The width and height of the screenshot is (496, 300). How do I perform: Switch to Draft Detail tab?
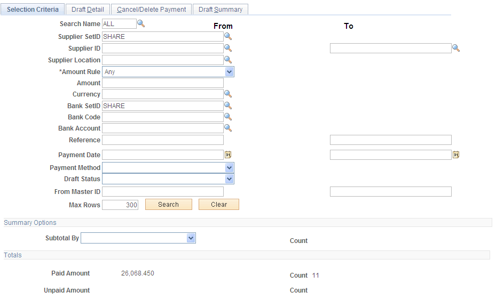88,10
